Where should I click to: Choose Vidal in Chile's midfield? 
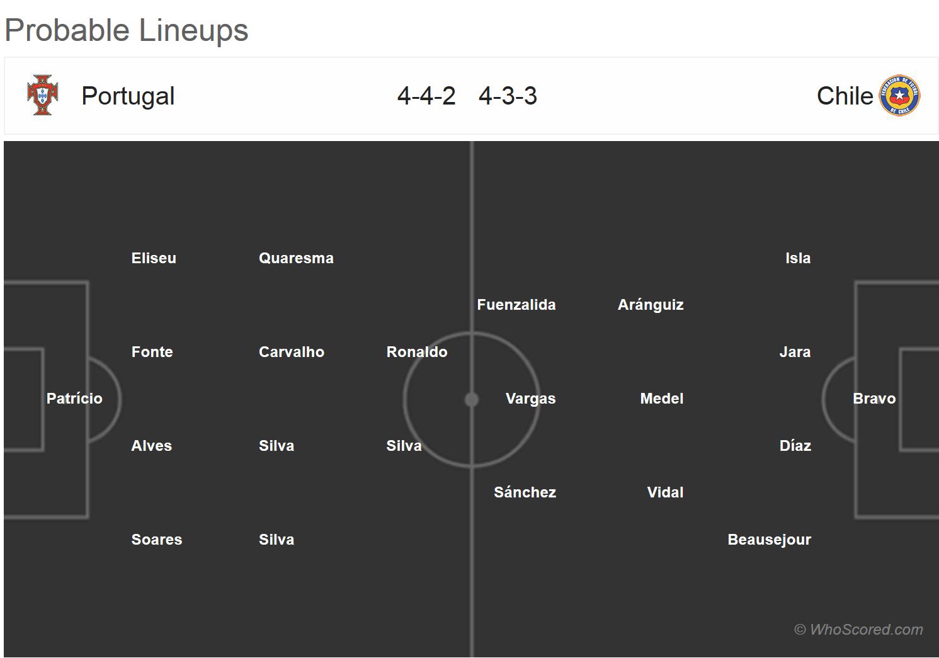pyautogui.click(x=665, y=492)
